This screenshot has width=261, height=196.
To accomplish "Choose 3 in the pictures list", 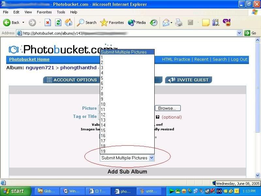I will pyautogui.click(x=127, y=68).
